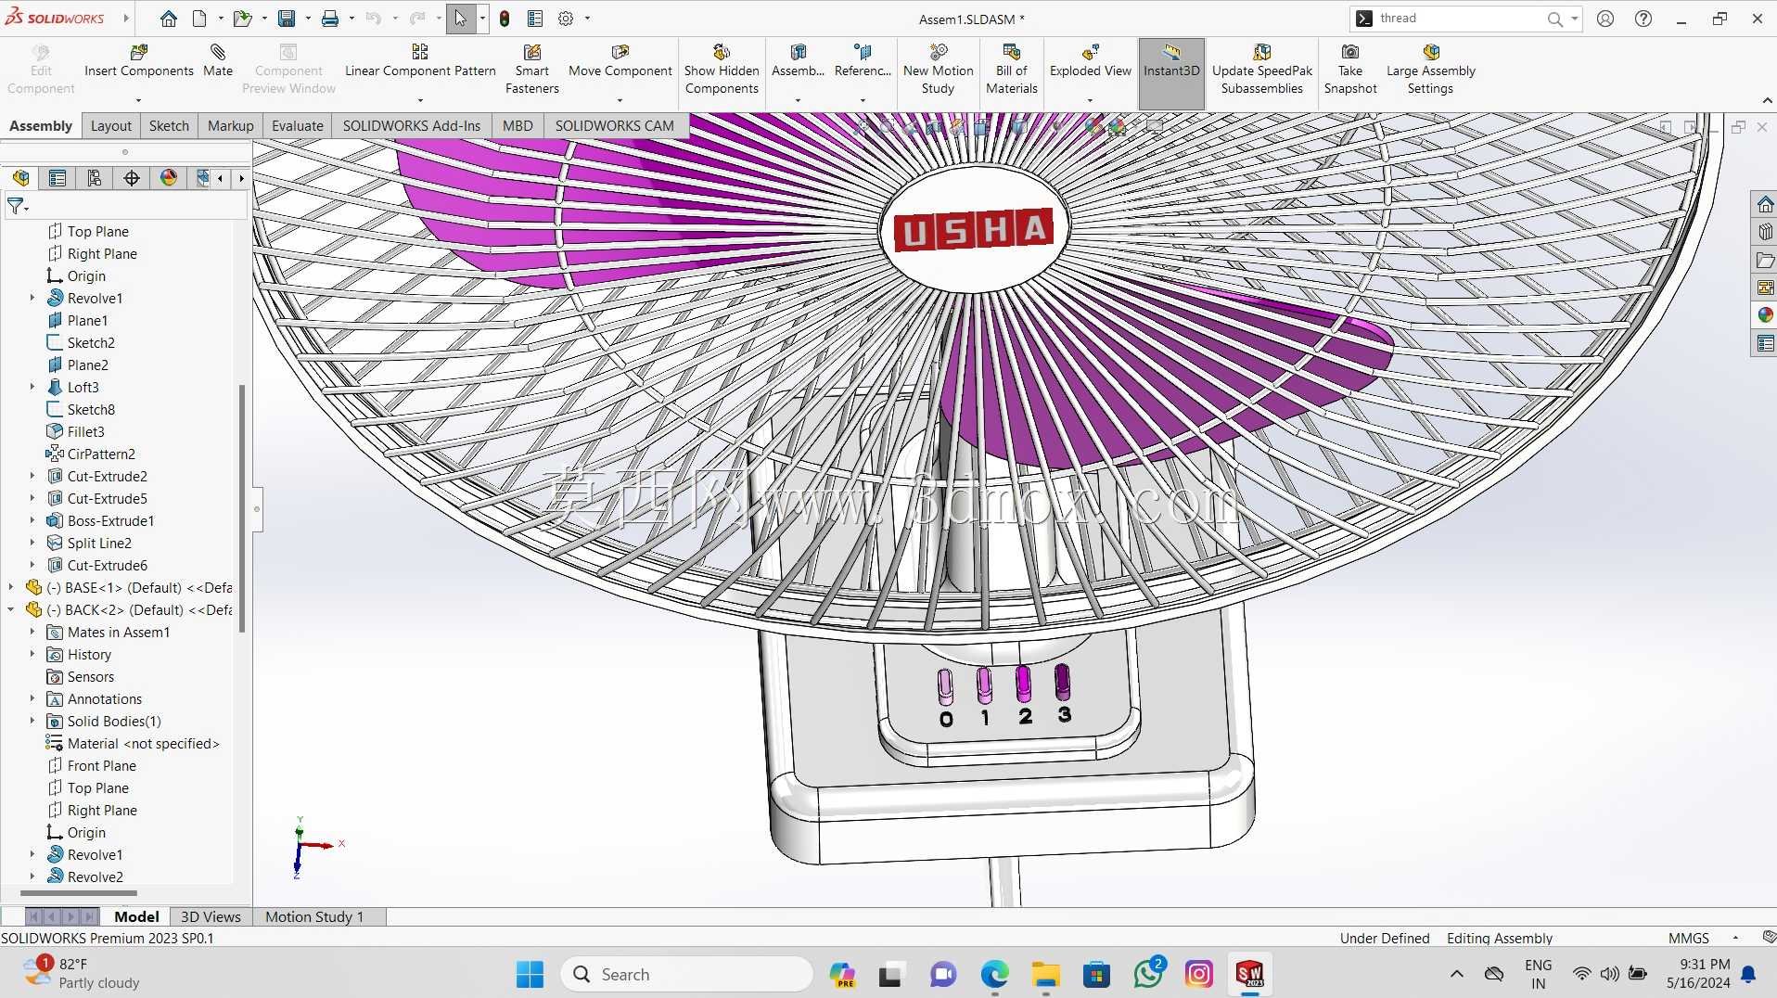Activate Move Component tool
This screenshot has width=1777, height=998.
click(x=620, y=62)
